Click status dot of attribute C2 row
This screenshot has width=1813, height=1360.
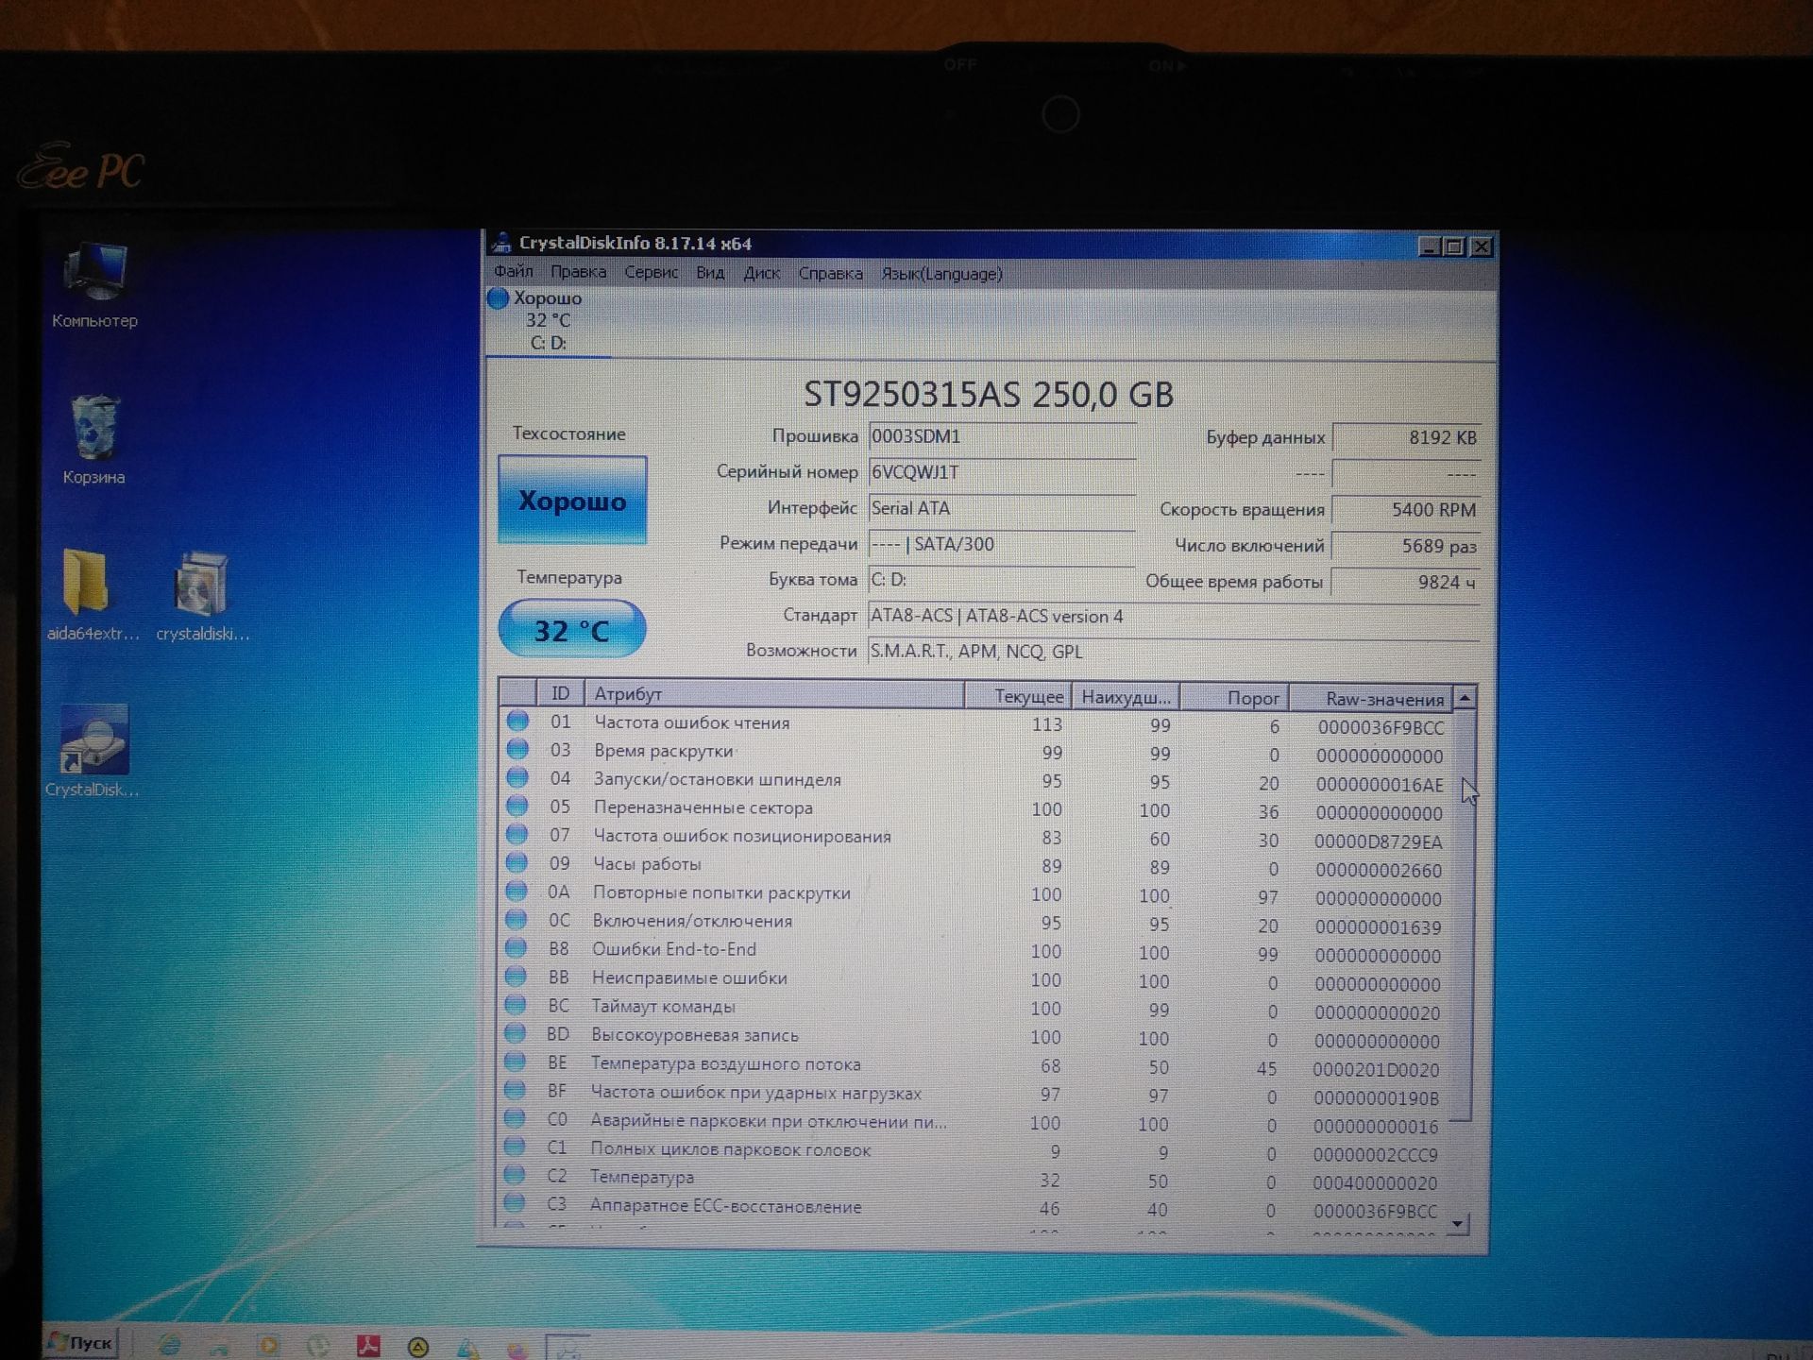click(x=514, y=1175)
